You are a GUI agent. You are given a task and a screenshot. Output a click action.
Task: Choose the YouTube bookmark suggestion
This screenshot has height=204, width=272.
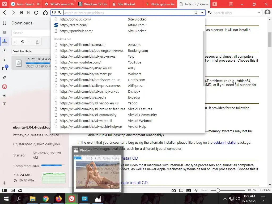pyautogui.click(x=128, y=62)
